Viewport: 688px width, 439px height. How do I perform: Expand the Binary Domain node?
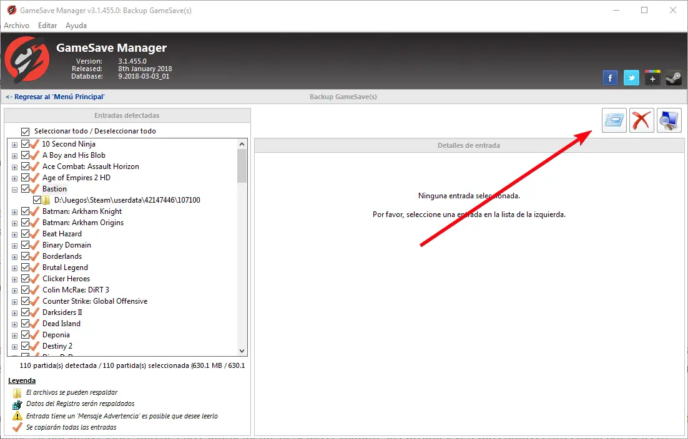tap(14, 246)
